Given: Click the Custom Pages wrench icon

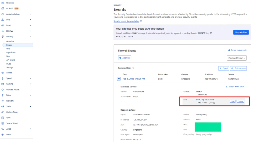Looking at the screenshot, I should coord(2,112).
